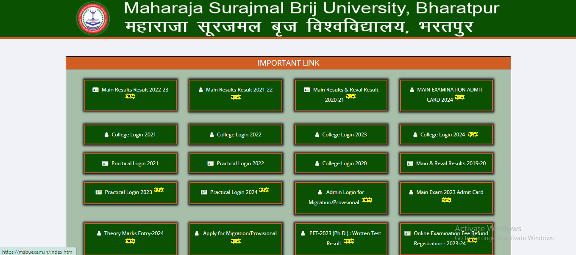576x255 pixels.
Task: Open the College Login 2020 link
Action: [341, 164]
